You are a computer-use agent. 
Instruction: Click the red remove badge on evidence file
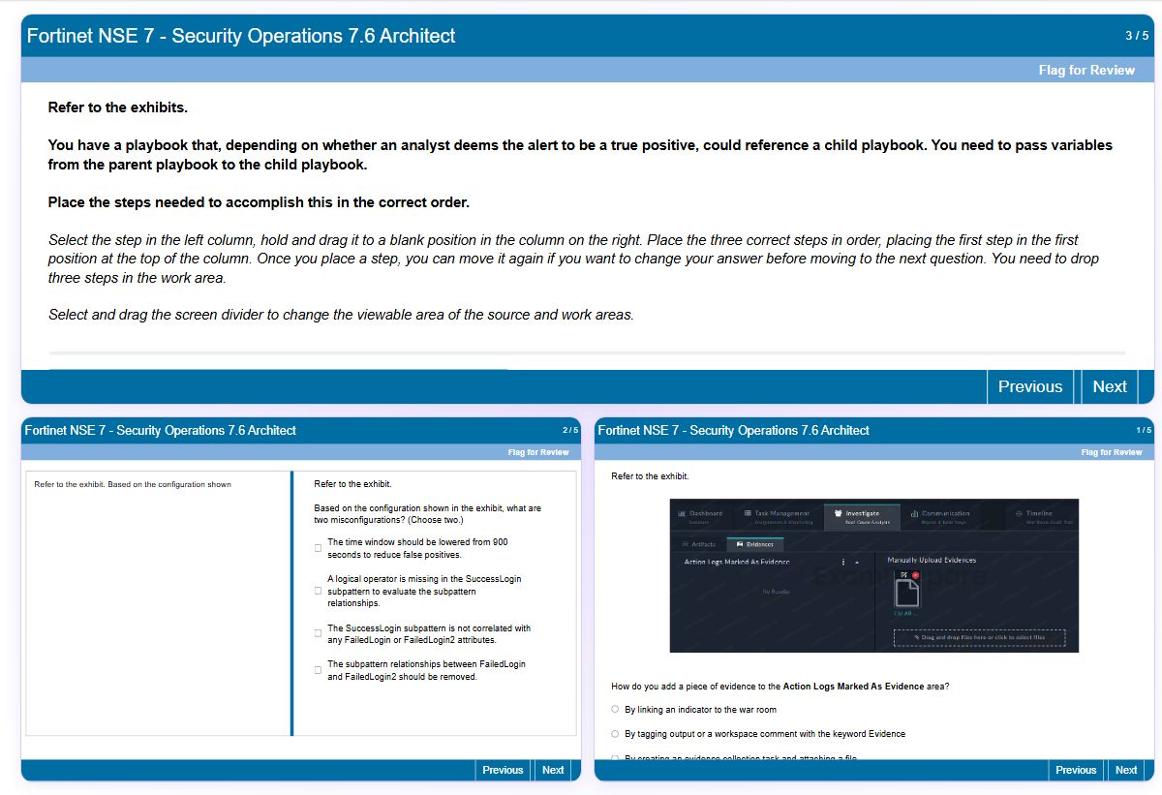[x=915, y=575]
